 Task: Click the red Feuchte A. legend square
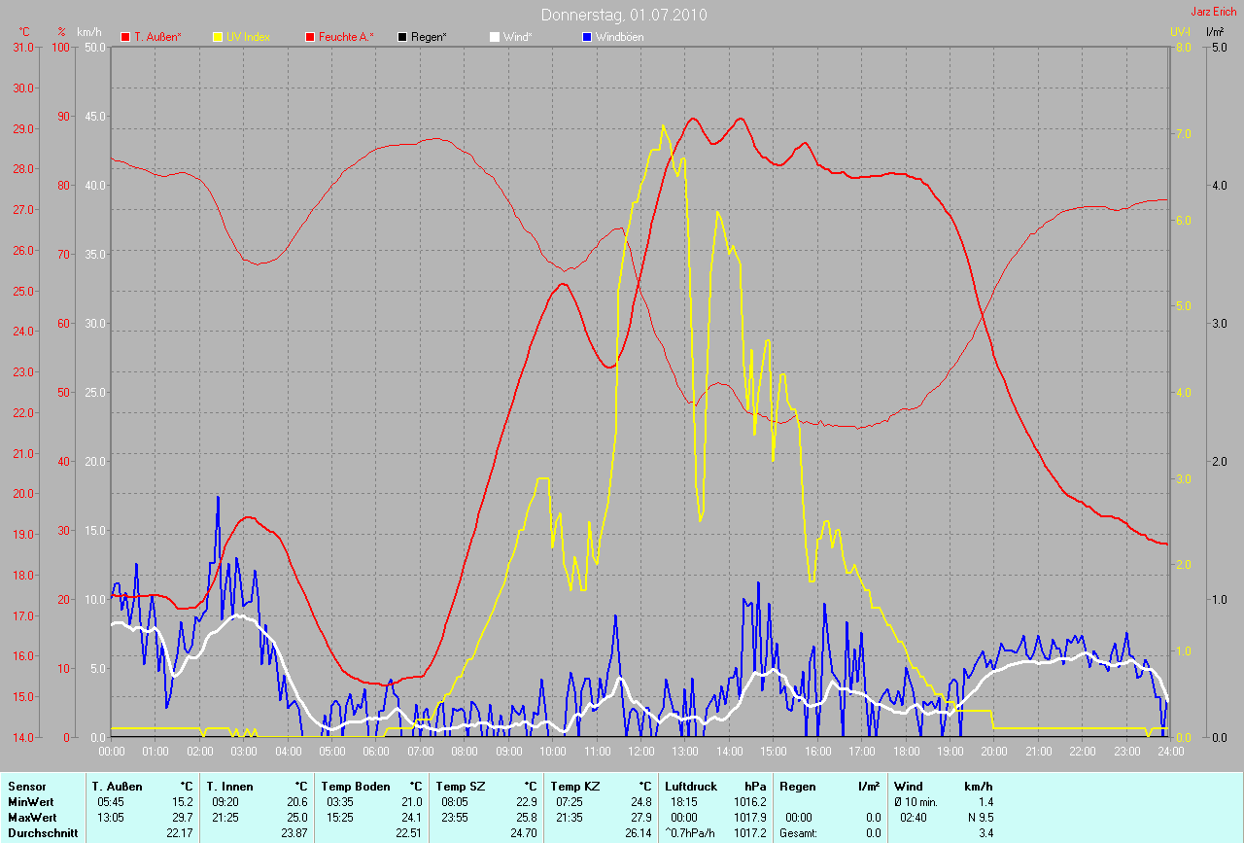(x=310, y=37)
